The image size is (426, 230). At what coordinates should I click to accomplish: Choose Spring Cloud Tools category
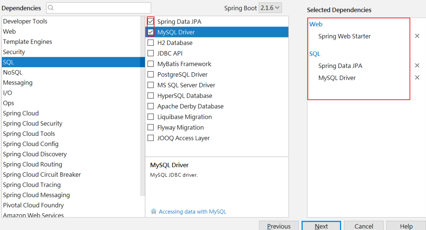pyautogui.click(x=71, y=134)
